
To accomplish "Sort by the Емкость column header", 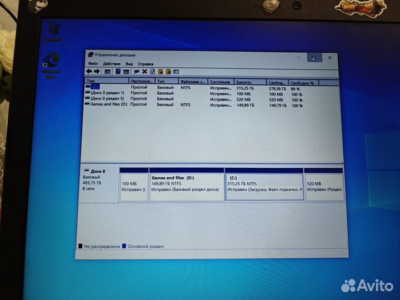I will pyautogui.click(x=250, y=82).
